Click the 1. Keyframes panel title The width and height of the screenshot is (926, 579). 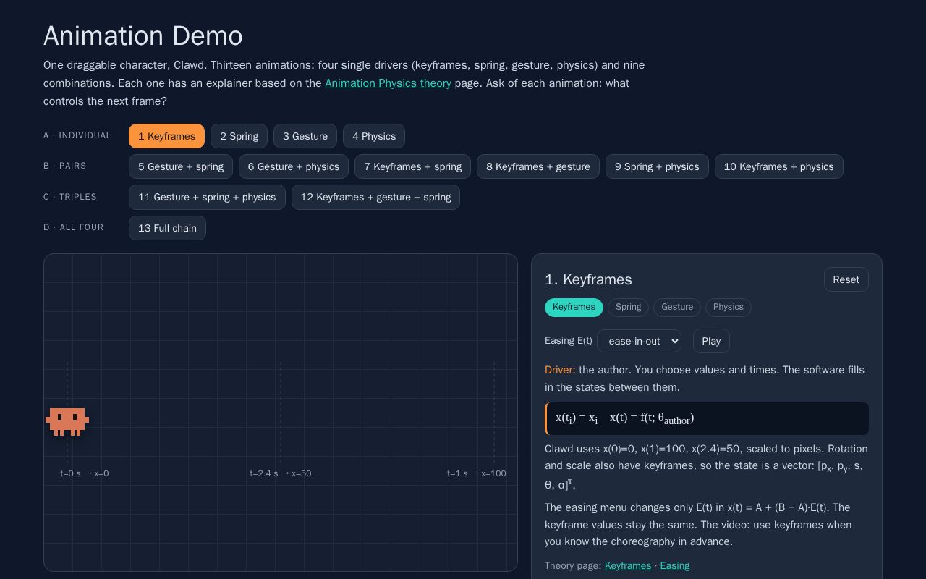point(589,279)
